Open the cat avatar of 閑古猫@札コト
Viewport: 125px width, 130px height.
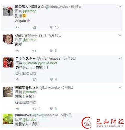point(8,92)
